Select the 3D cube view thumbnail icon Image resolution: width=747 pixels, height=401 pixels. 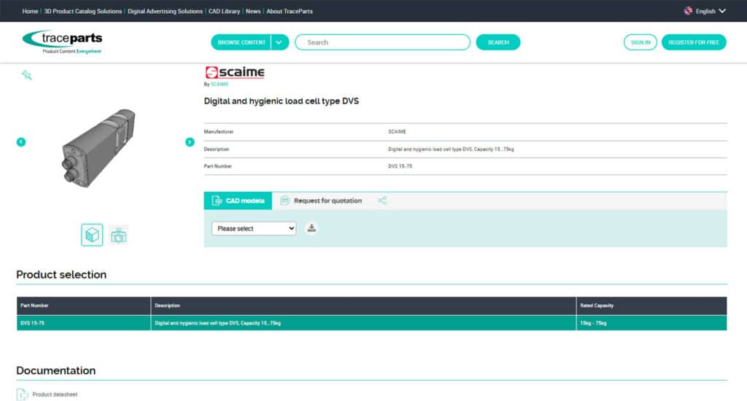point(92,235)
